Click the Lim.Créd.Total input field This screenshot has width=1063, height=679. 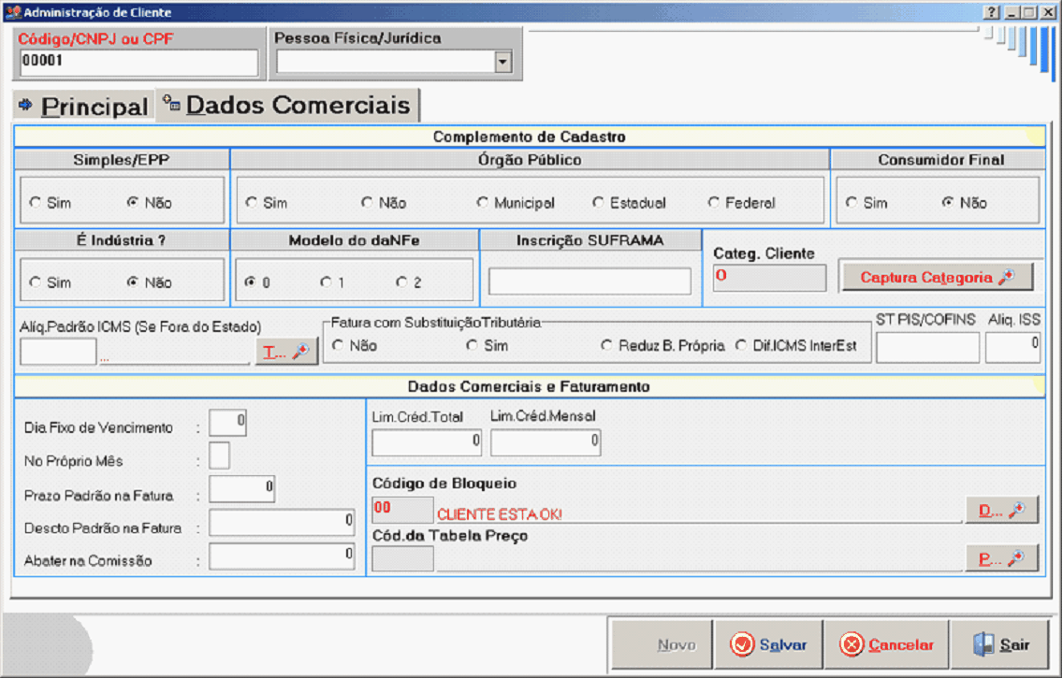[427, 442]
